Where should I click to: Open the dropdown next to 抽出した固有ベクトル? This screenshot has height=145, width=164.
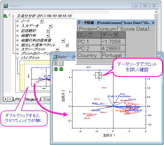point(67,45)
